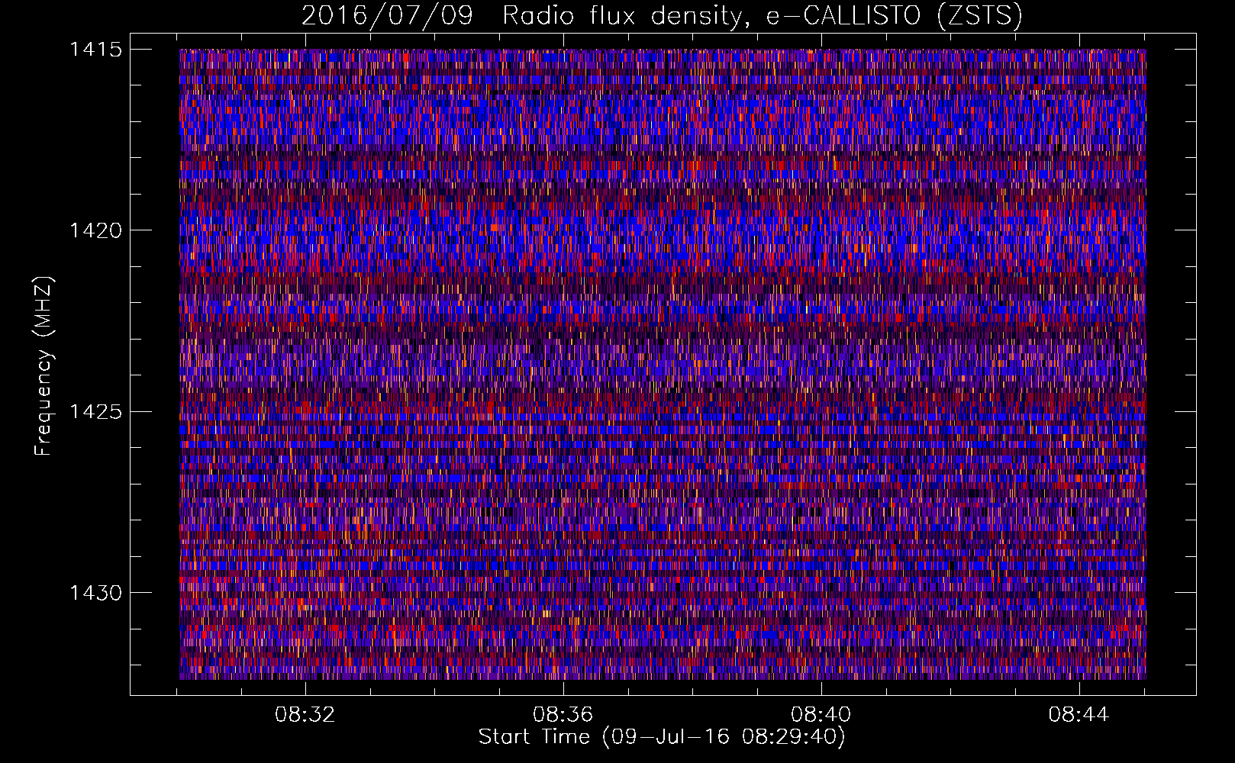1235x763 pixels.
Task: Select the 1430 frequency axis label
Action: click(95, 593)
